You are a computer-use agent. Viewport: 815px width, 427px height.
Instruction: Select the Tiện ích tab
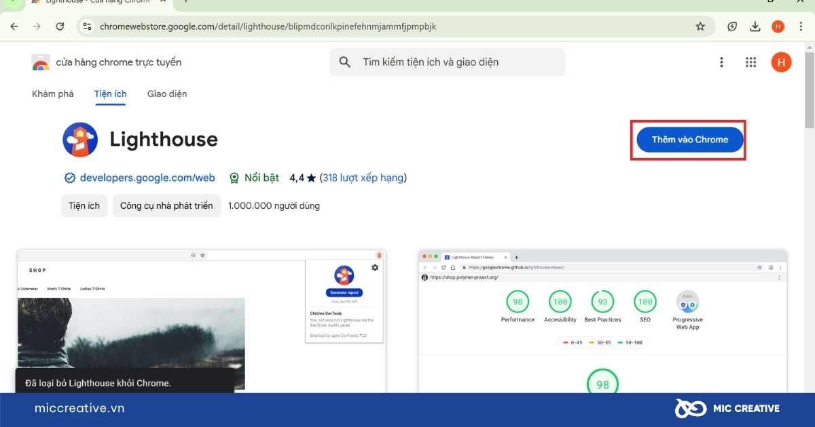click(111, 94)
